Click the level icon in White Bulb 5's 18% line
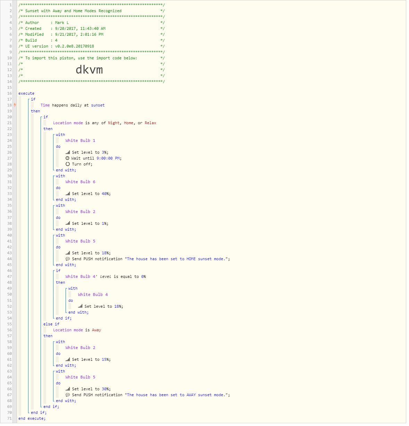409x426 pixels. [x=68, y=253]
